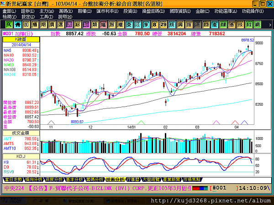Open the 國際資訊(I) menu

click(x=180, y=11)
